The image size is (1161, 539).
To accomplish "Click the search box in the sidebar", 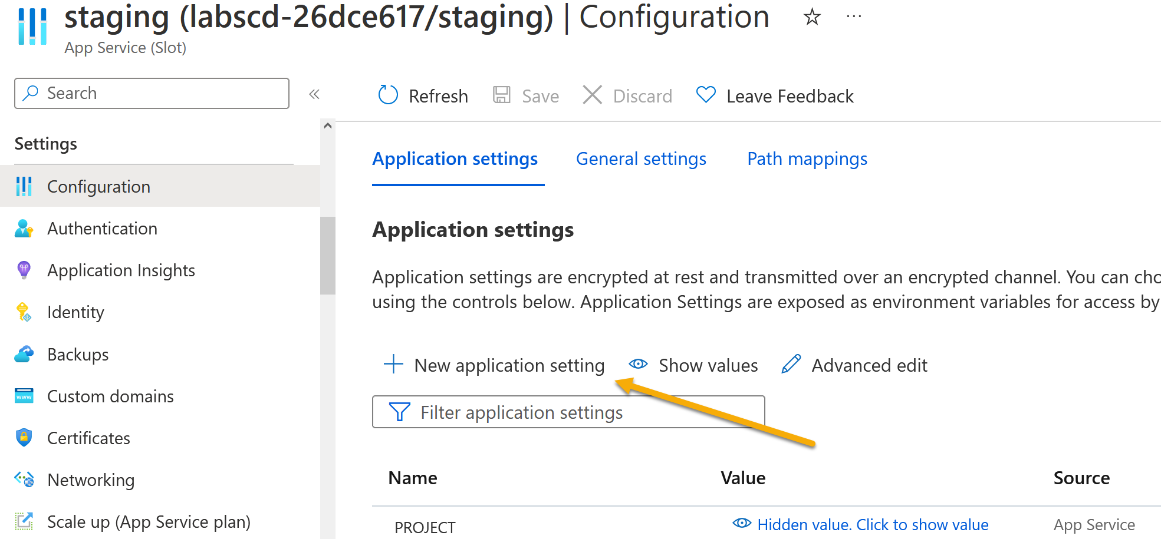I will pos(152,93).
